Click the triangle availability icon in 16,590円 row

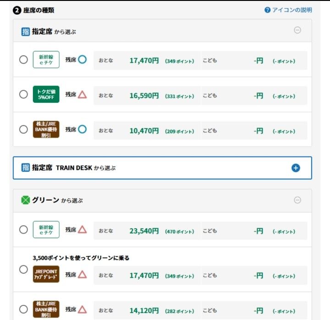coord(82,95)
